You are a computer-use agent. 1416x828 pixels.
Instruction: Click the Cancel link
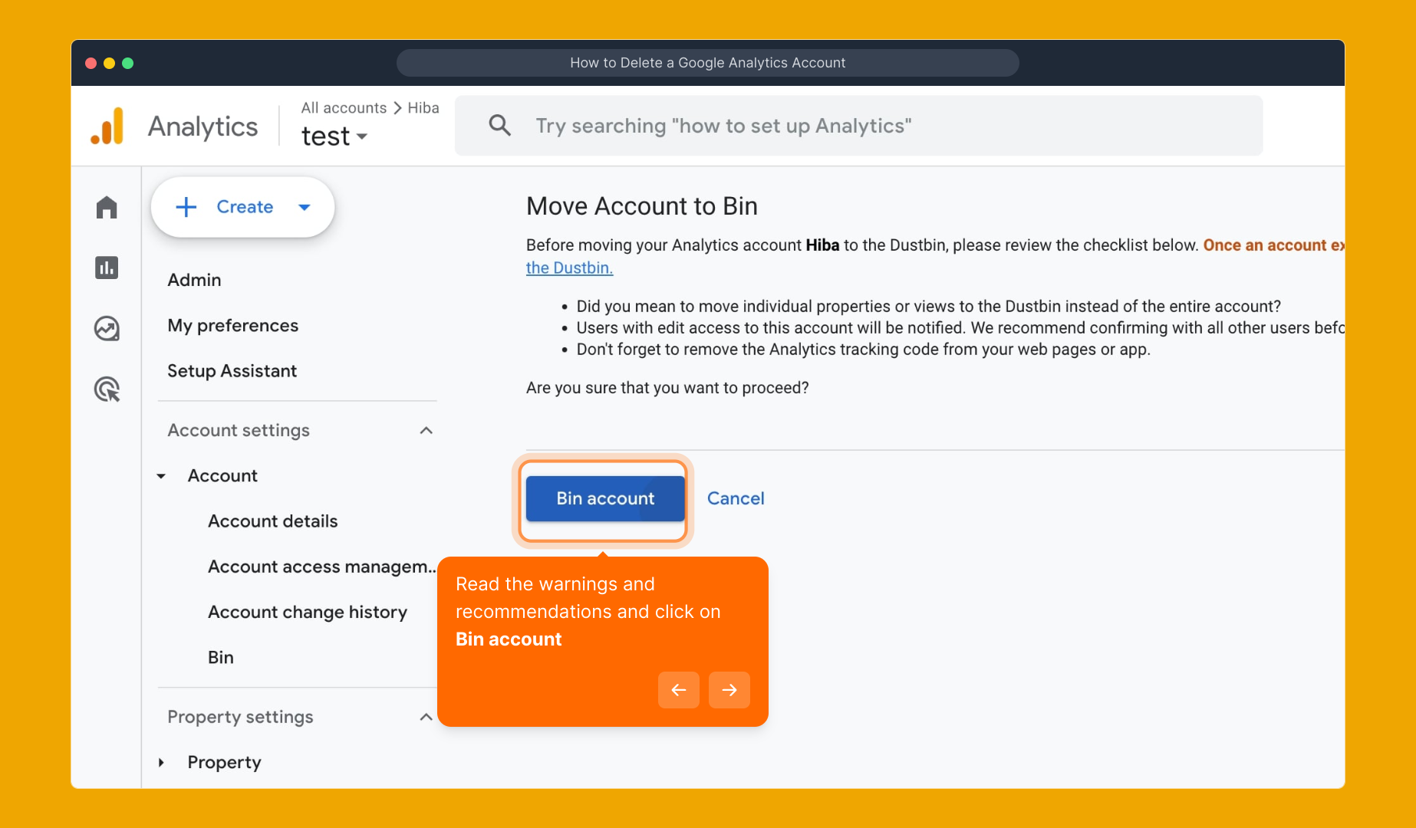click(x=735, y=498)
